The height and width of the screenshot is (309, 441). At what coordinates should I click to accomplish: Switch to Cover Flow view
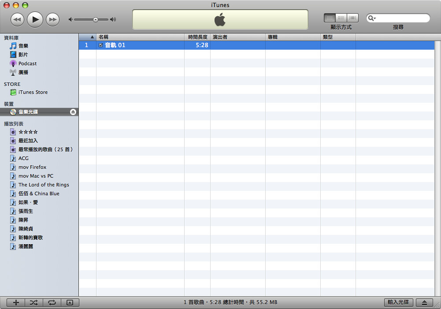coord(353,18)
